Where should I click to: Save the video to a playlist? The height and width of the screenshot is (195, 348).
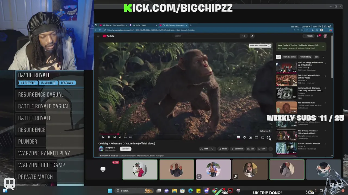[x=262, y=149]
